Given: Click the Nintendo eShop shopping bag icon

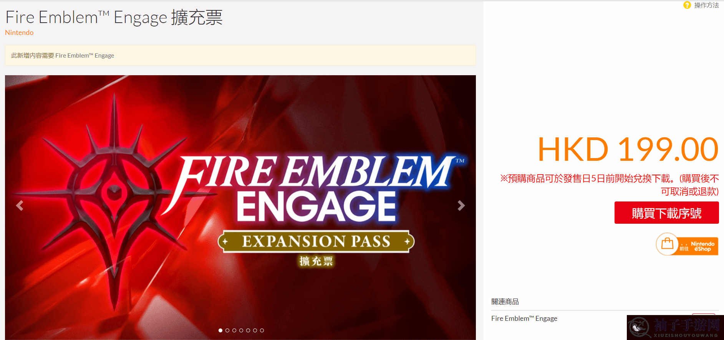Looking at the screenshot, I should [667, 244].
